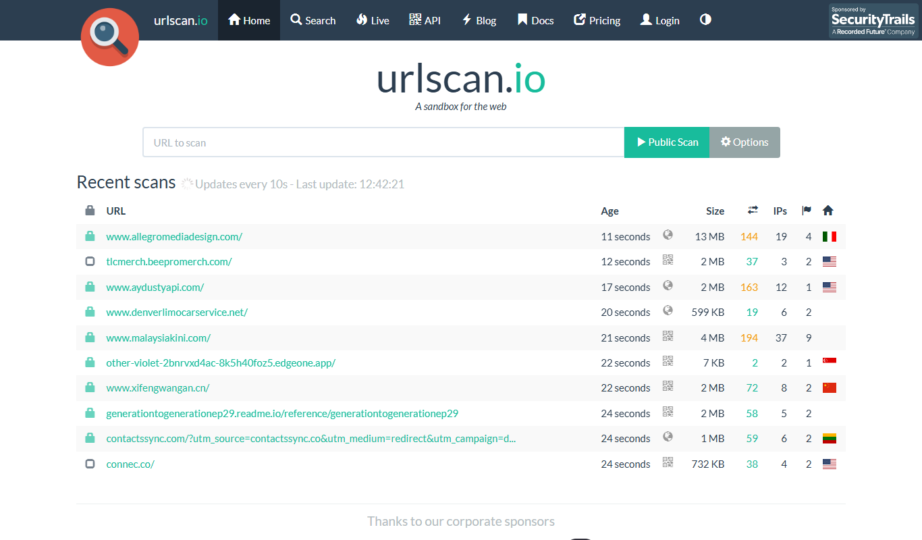922x540 pixels.
Task: Click Singapore flag in edgeone.app row
Action: [830, 362]
